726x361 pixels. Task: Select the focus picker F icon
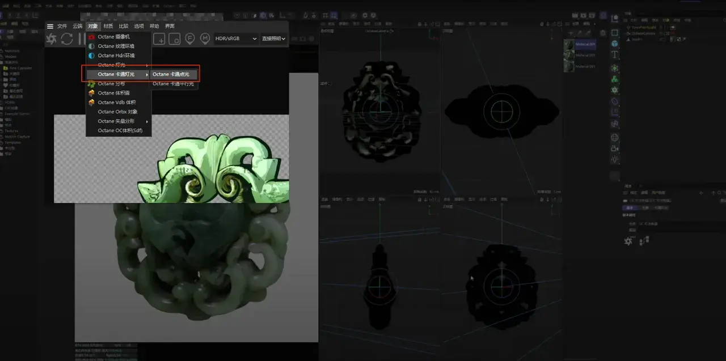[191, 39]
